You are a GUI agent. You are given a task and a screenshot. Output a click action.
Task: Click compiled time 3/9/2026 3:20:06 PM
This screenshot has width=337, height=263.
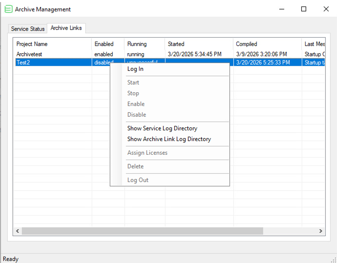coord(261,54)
